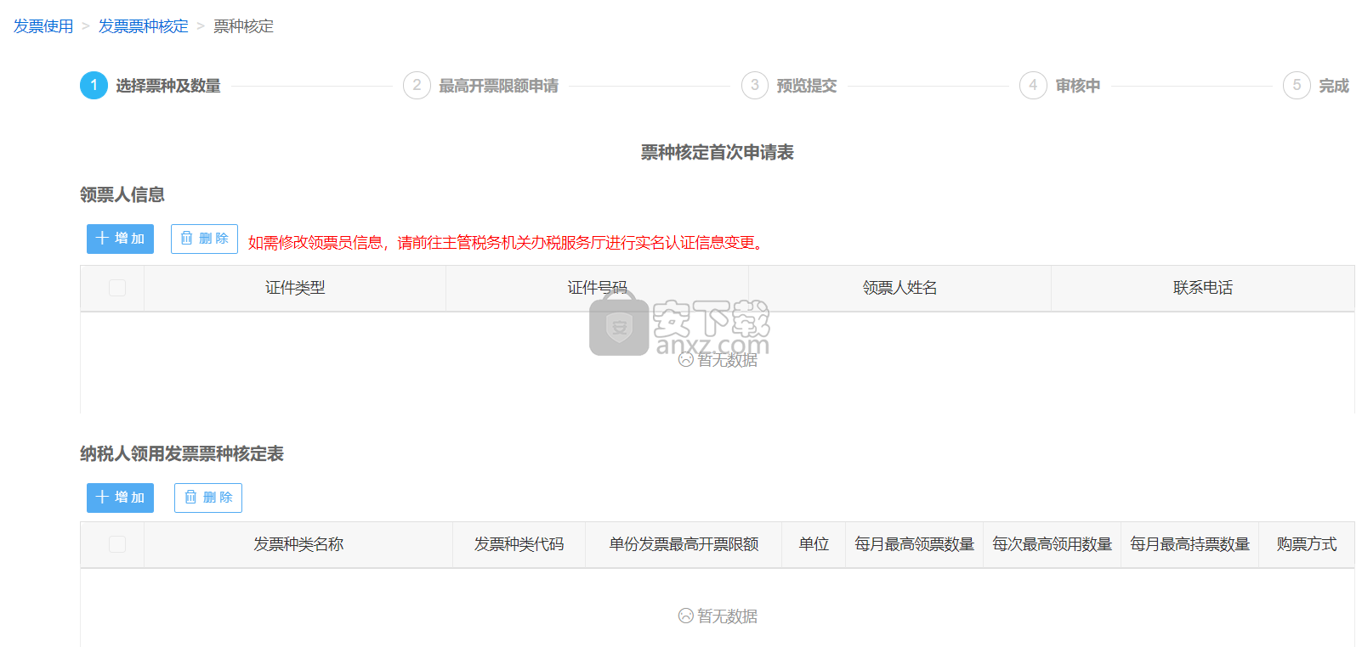Open the 发票使用 breadcrumb link
This screenshot has width=1362, height=647.
click(x=43, y=26)
